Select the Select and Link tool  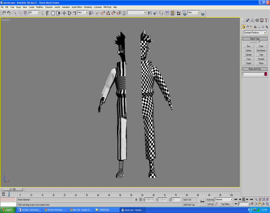[x=15, y=13]
